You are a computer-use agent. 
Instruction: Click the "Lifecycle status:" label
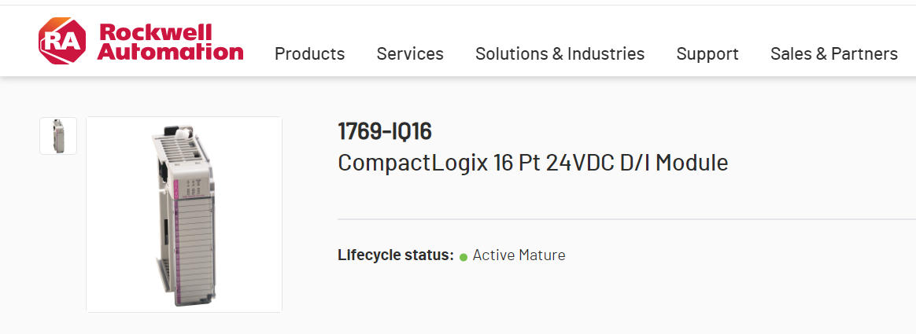395,255
